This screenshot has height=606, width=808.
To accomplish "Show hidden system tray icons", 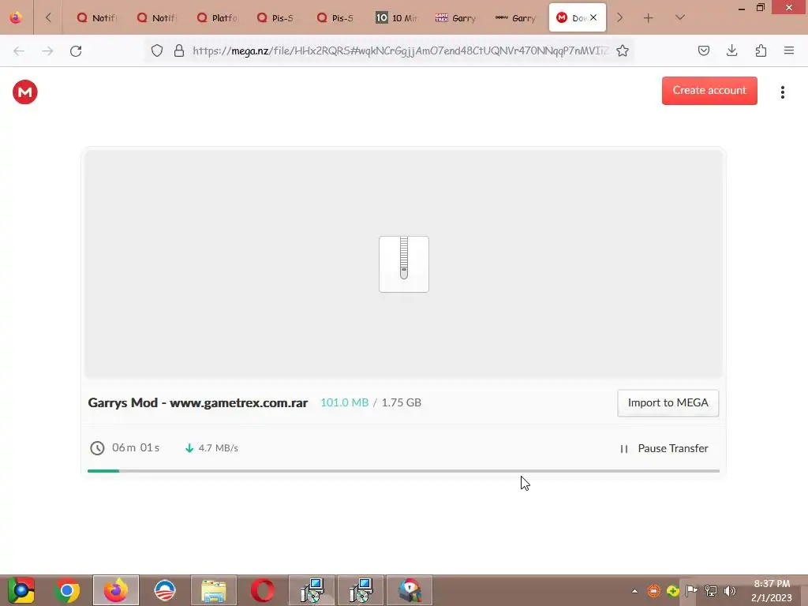I will tap(634, 591).
